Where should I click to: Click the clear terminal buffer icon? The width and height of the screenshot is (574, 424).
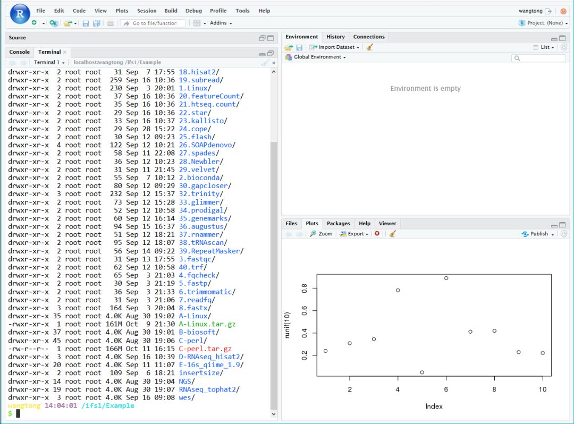click(265, 63)
